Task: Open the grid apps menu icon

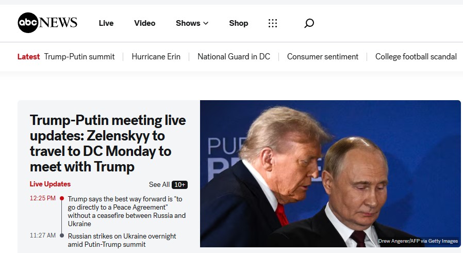Action: coord(273,23)
